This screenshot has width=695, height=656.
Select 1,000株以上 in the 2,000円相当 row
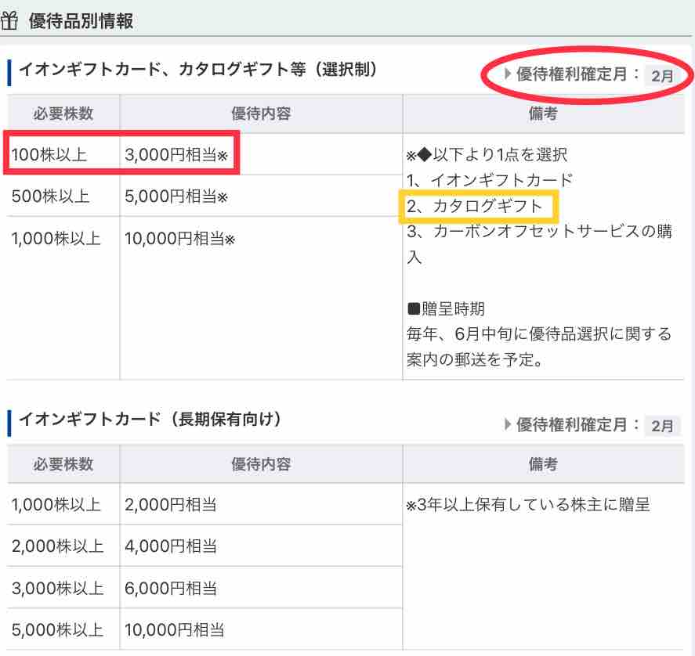(x=63, y=504)
